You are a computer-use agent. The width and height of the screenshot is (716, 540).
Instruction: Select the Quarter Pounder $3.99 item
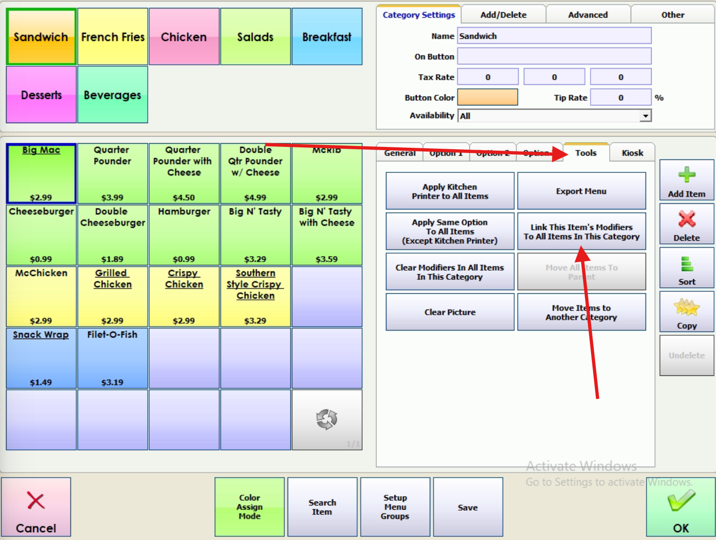(113, 173)
